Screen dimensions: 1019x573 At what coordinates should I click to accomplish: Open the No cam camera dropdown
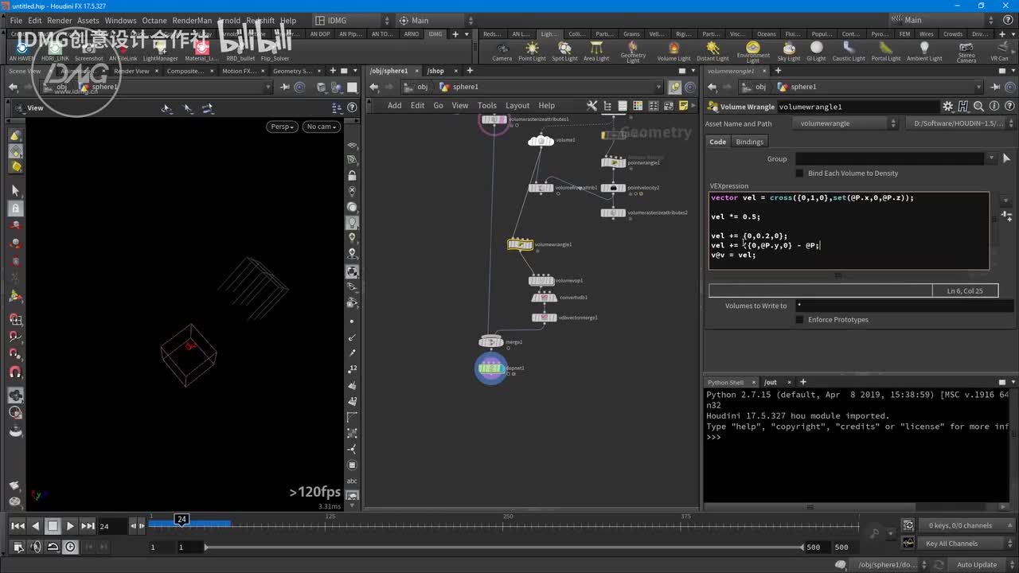tap(322, 127)
